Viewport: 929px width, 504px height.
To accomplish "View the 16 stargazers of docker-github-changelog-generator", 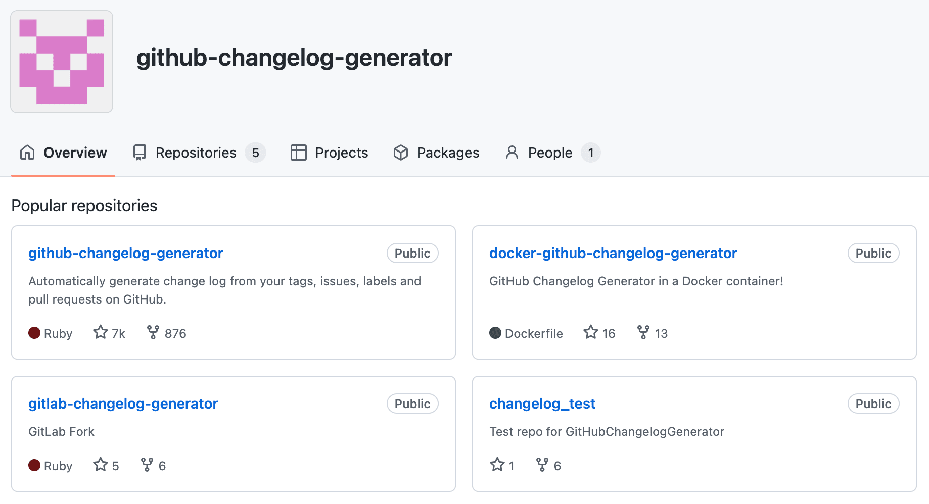I will point(599,333).
